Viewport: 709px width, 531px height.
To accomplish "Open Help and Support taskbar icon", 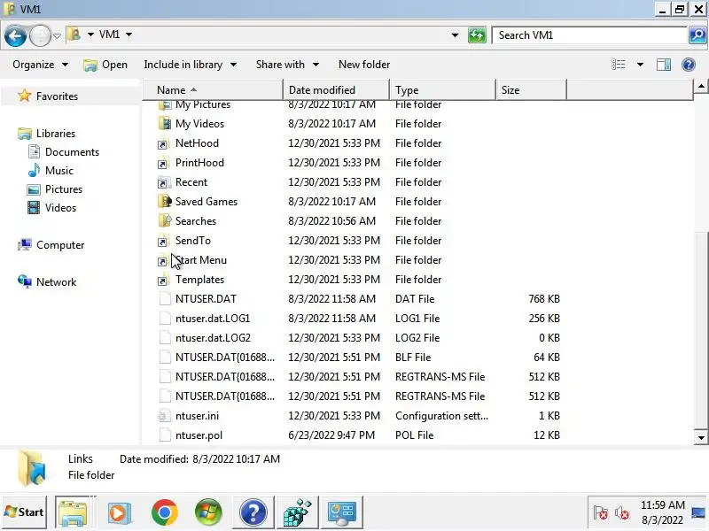I will [x=253, y=512].
